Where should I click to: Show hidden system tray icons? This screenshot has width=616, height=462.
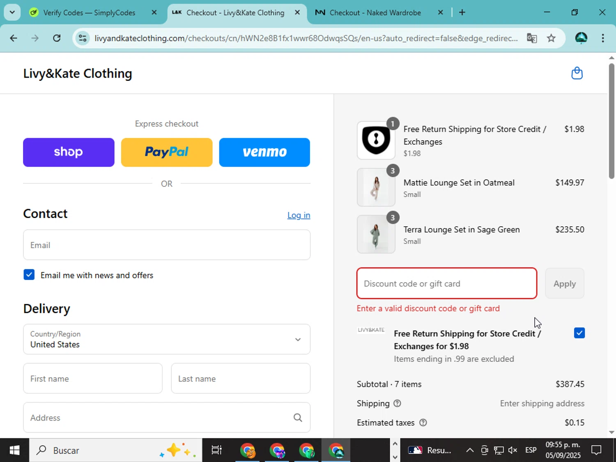pos(470,451)
